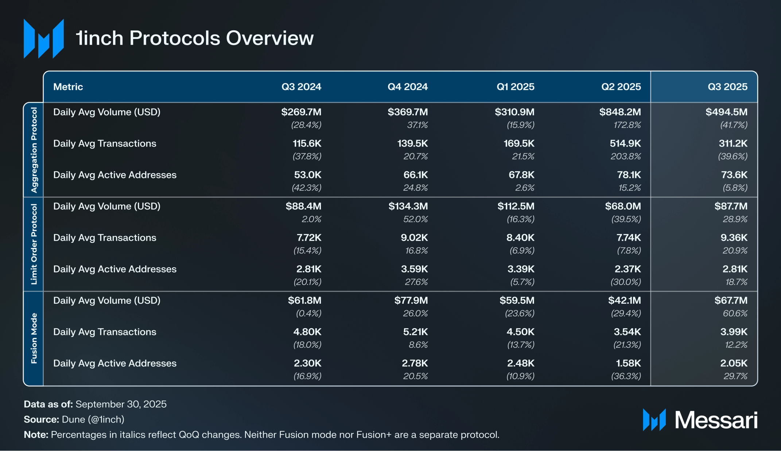Click the 514.9K transactions value
The height and width of the screenshot is (451, 781).
(x=625, y=143)
